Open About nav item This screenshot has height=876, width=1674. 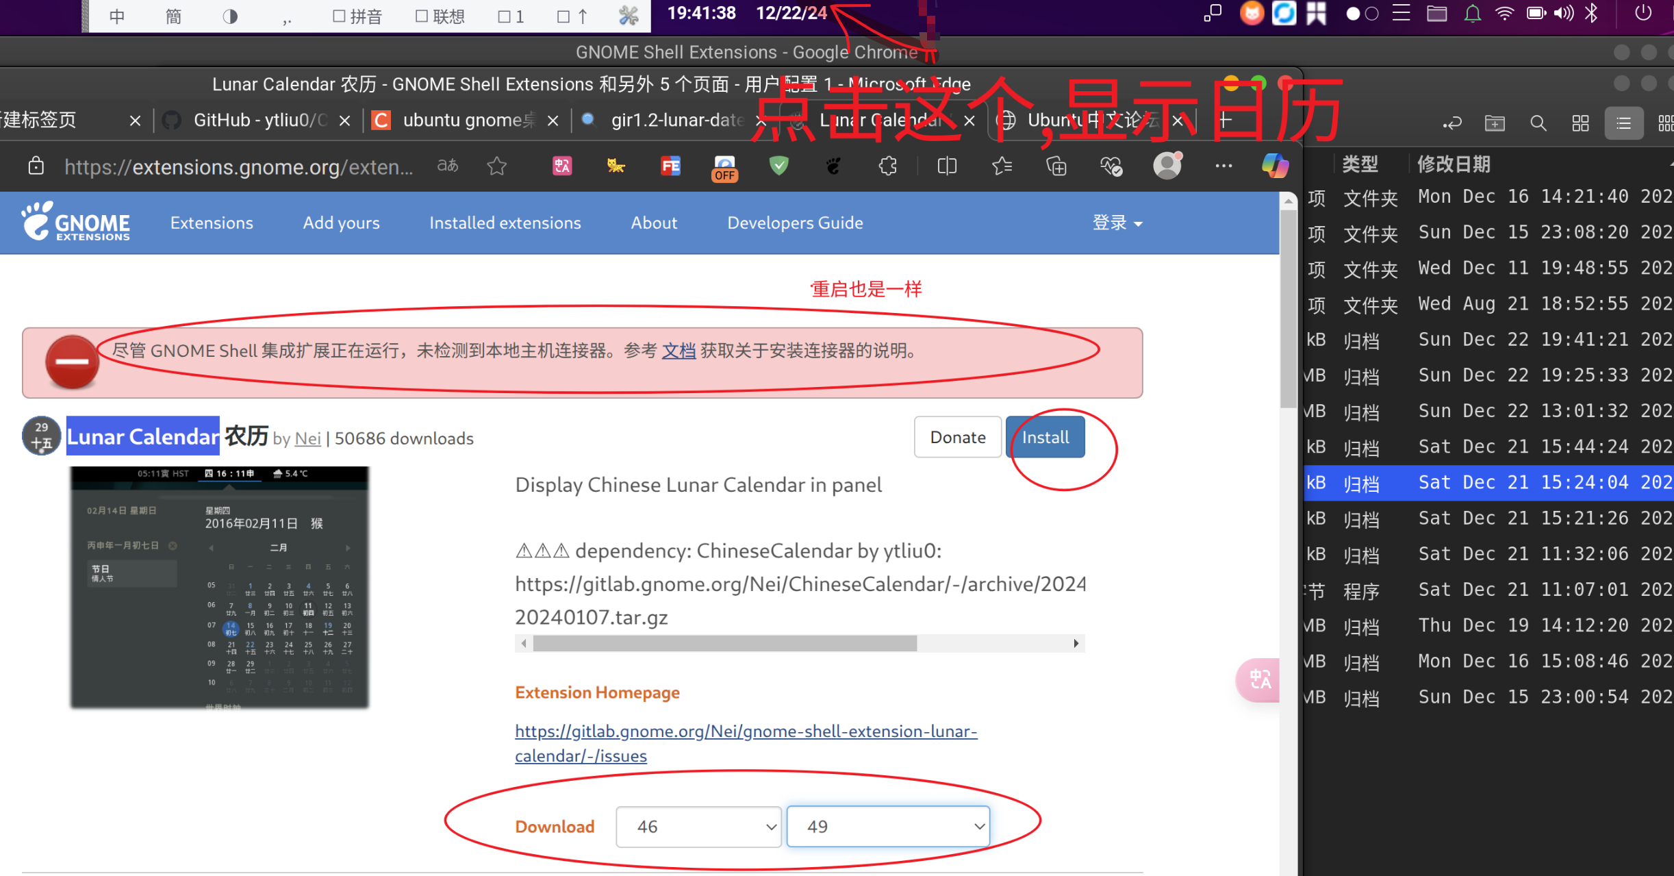click(x=654, y=223)
